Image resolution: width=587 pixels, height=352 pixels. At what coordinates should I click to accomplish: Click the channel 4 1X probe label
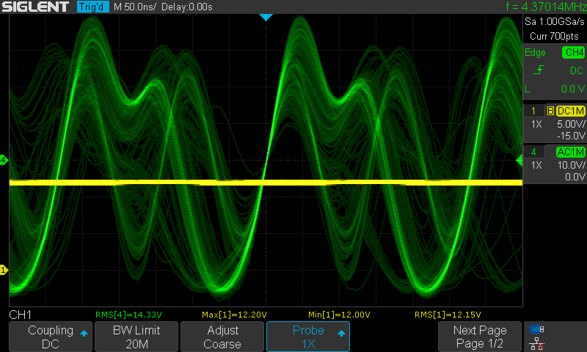point(536,165)
